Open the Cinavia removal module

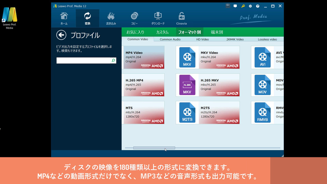[182, 18]
